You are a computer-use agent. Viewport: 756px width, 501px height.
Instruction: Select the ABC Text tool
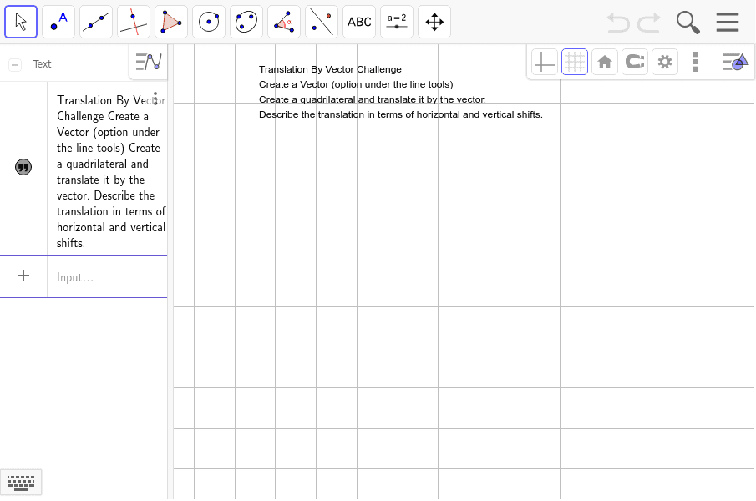359,22
